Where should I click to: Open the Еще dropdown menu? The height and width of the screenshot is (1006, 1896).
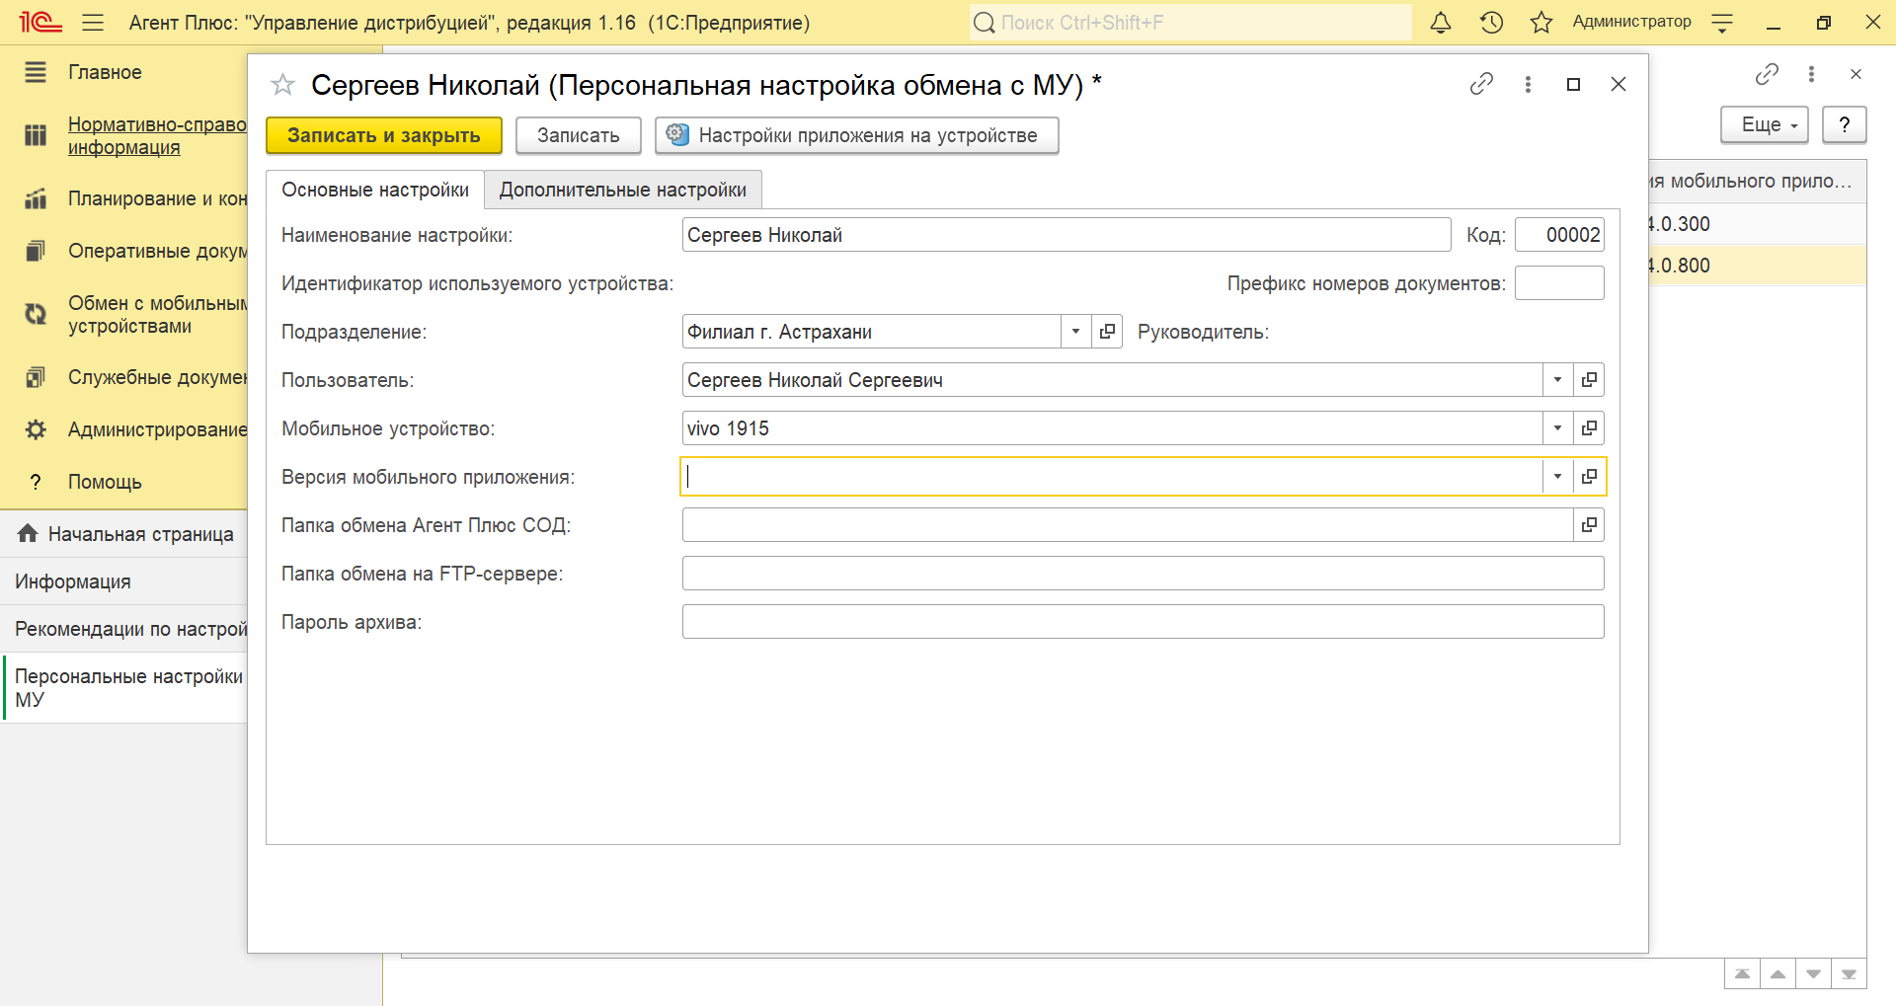tap(1765, 125)
